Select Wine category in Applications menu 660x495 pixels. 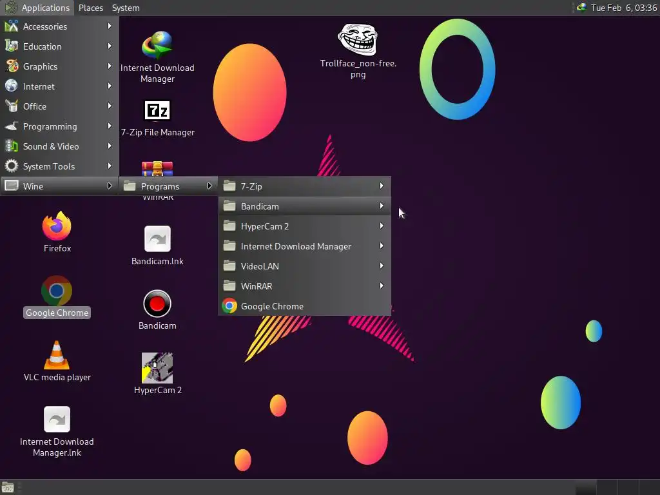point(59,186)
